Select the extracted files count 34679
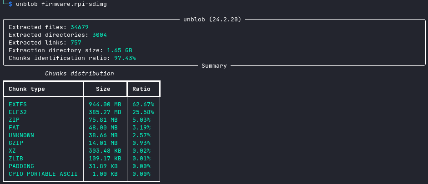This screenshot has width=428, height=184. pos(80,27)
